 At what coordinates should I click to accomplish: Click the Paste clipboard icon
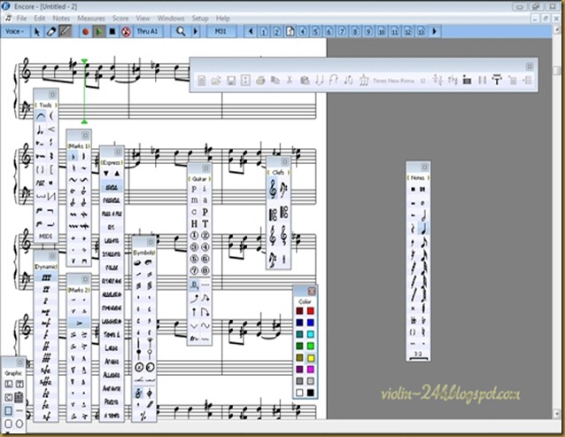305,81
